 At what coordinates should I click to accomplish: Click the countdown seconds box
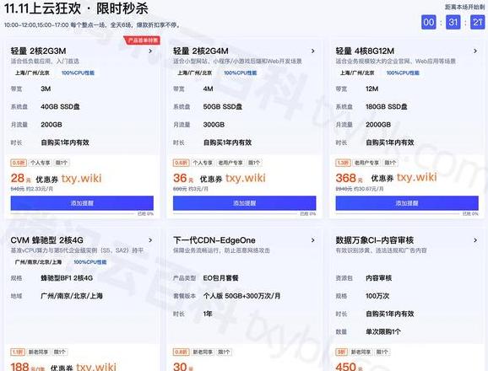tap(477, 22)
